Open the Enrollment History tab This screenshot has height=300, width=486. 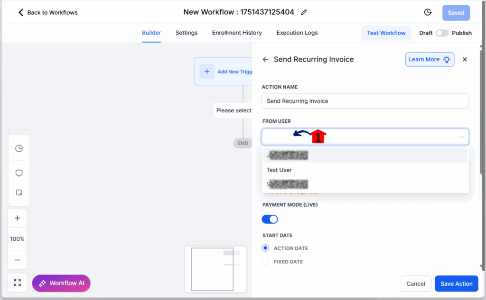click(237, 33)
